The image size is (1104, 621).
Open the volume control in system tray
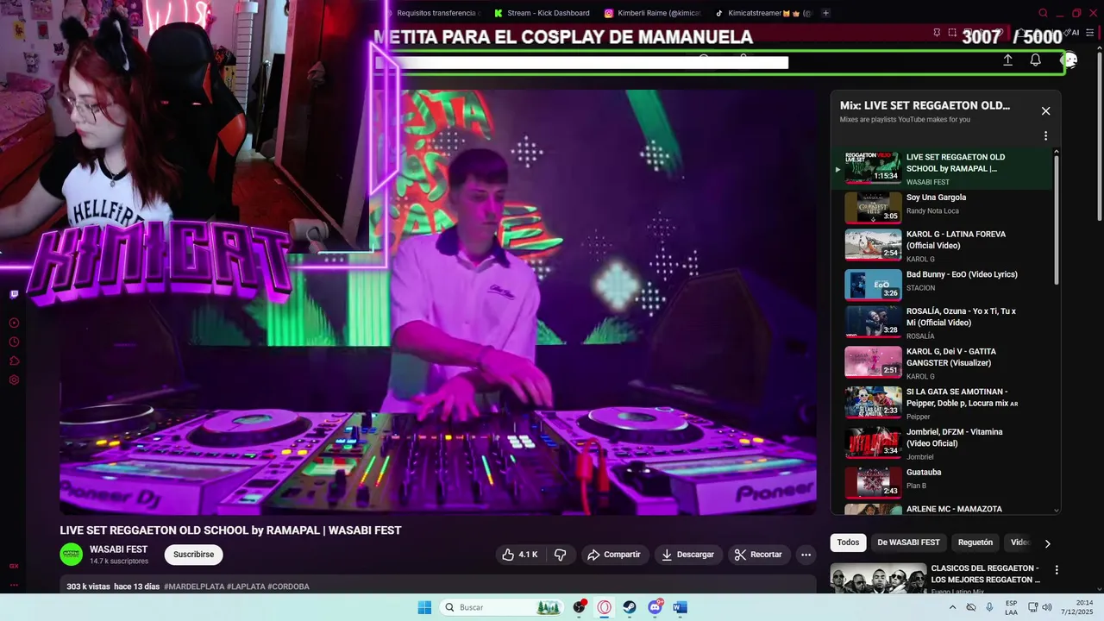1047,607
